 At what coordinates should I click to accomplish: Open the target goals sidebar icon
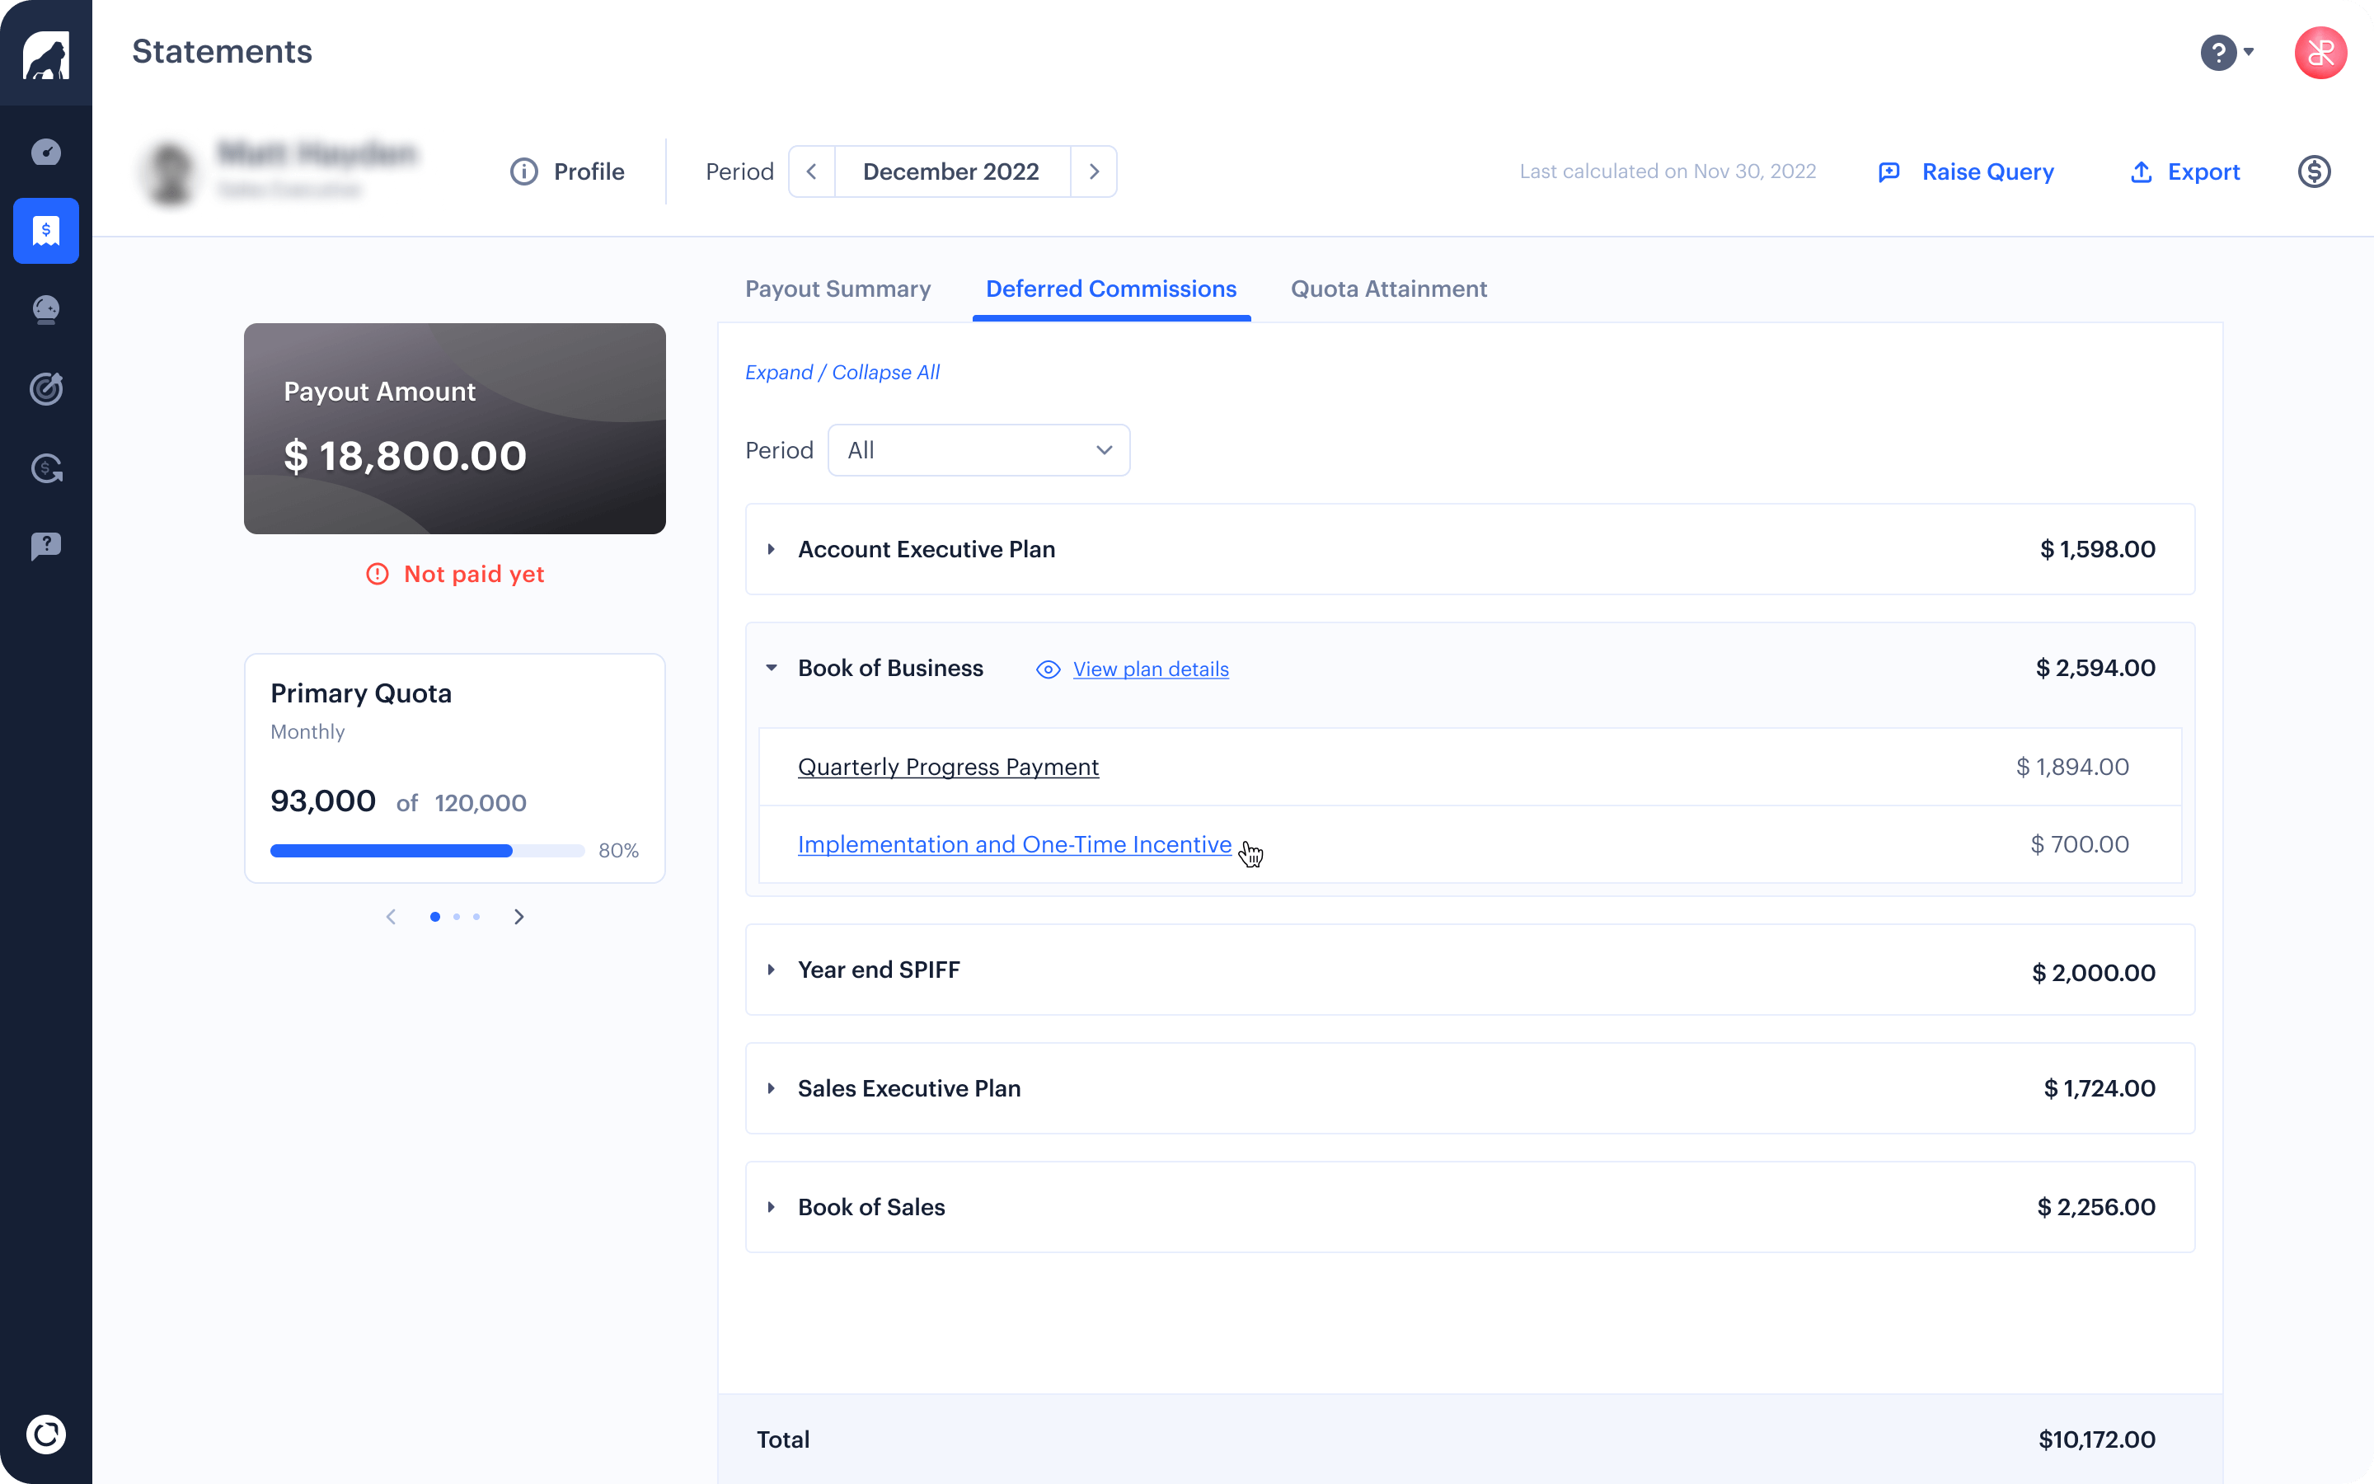click(x=46, y=388)
